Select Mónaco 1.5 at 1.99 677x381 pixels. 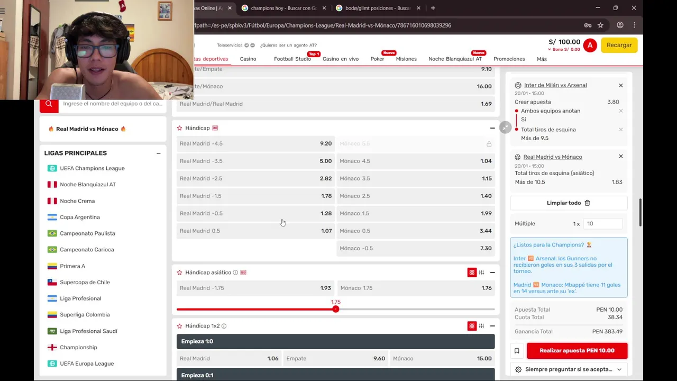pos(416,213)
